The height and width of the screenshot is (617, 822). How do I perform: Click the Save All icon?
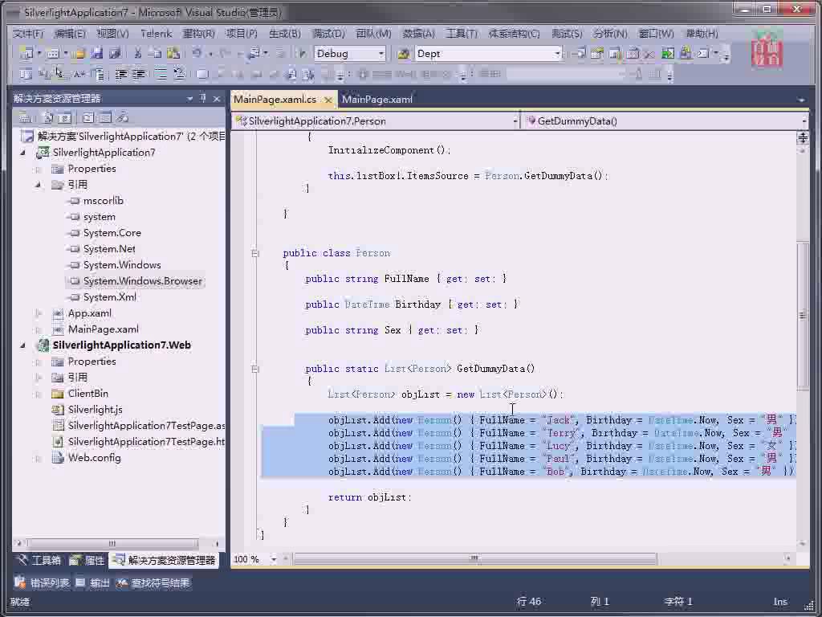coord(115,53)
